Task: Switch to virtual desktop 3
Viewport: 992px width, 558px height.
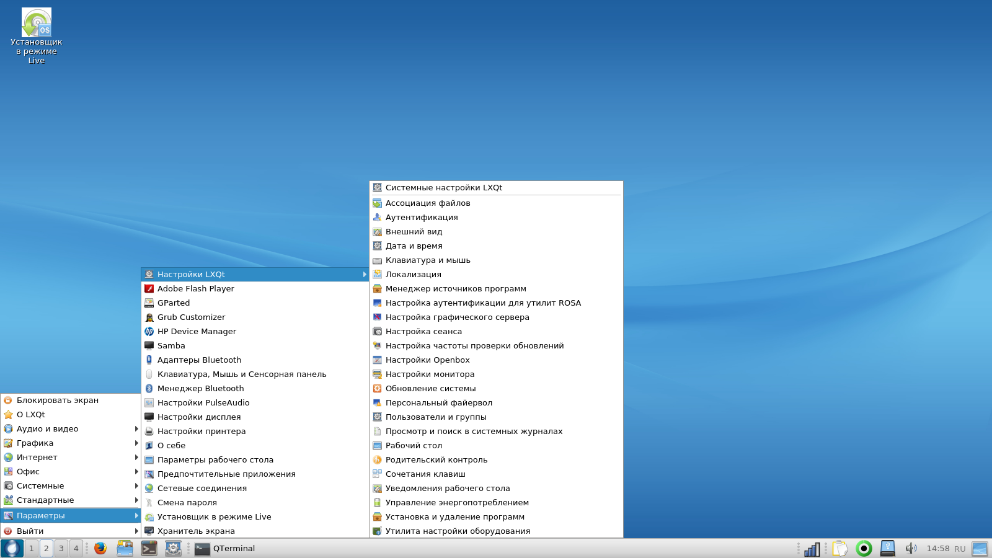Action: pyautogui.click(x=61, y=548)
